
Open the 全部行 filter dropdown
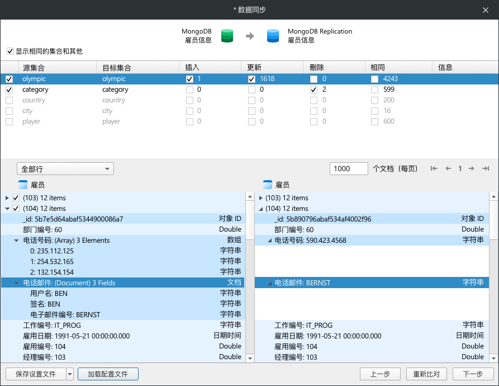pyautogui.click(x=65, y=169)
